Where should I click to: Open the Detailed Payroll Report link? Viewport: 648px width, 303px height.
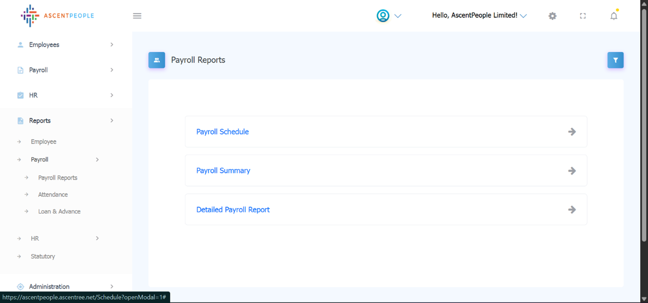233,210
